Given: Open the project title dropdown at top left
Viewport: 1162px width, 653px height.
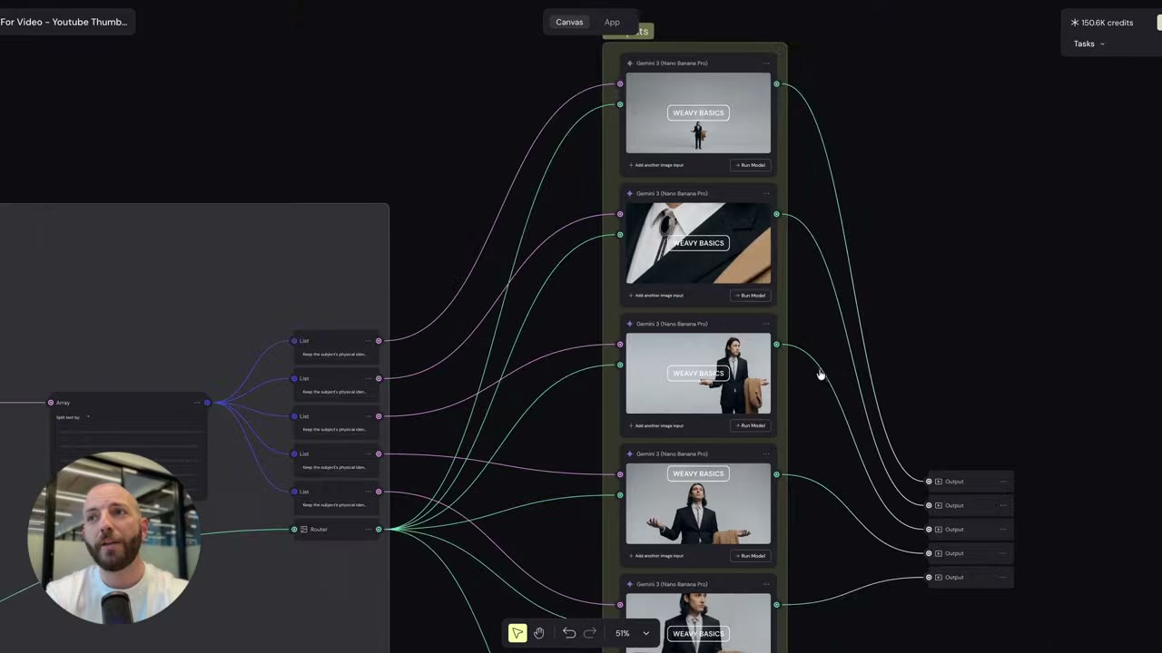Looking at the screenshot, I should point(65,22).
